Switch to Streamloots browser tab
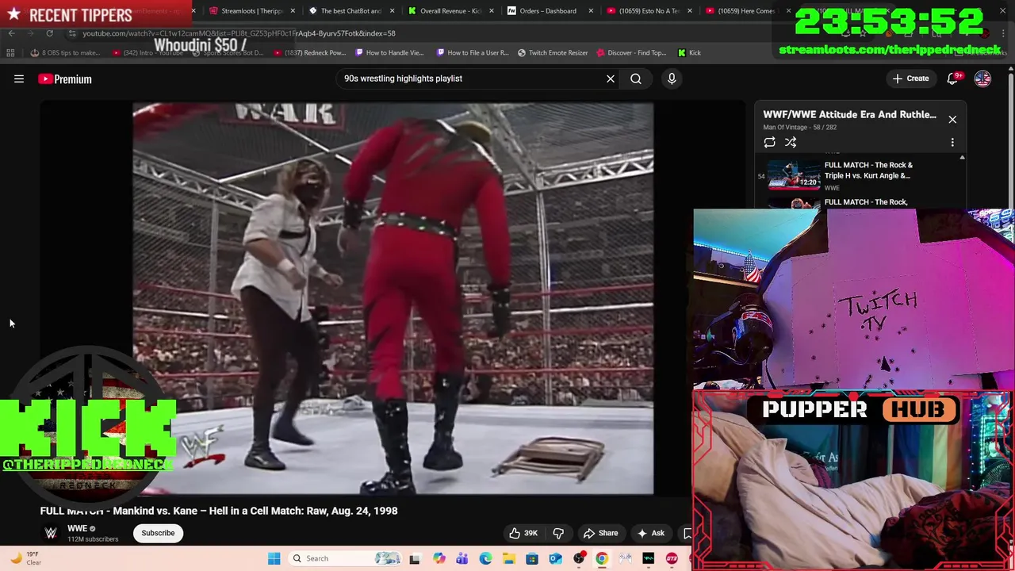The image size is (1015, 571). tap(253, 11)
